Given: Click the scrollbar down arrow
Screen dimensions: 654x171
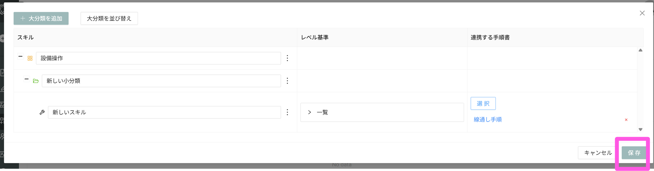Looking at the screenshot, I should coord(640,130).
